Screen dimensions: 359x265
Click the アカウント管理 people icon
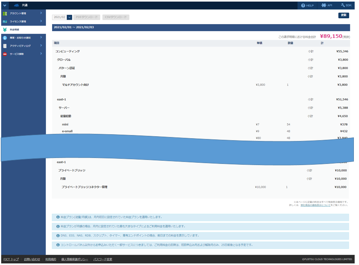5,13
